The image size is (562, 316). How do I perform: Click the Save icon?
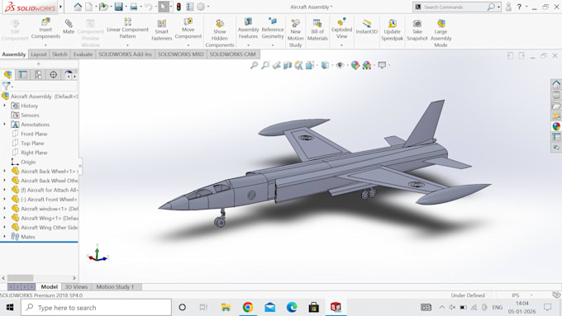tap(118, 7)
